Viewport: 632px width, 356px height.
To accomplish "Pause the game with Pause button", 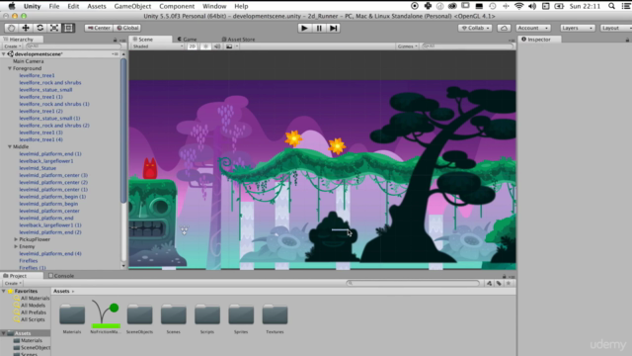I will pyautogui.click(x=319, y=28).
